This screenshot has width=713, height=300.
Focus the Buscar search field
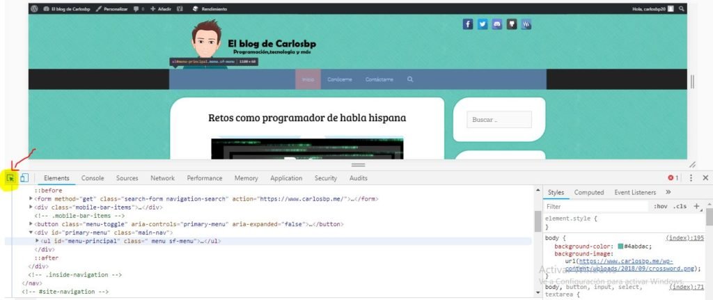(x=499, y=120)
